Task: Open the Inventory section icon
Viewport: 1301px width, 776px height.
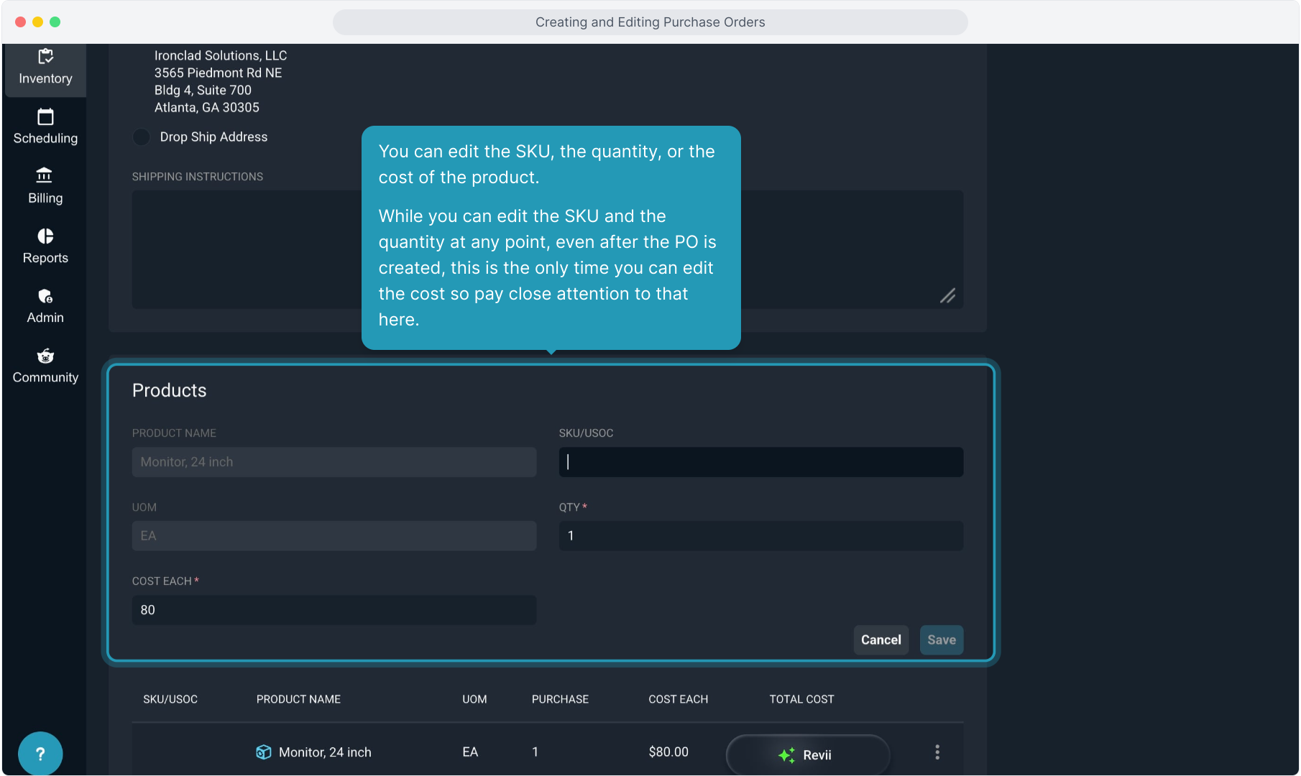Action: [x=45, y=57]
